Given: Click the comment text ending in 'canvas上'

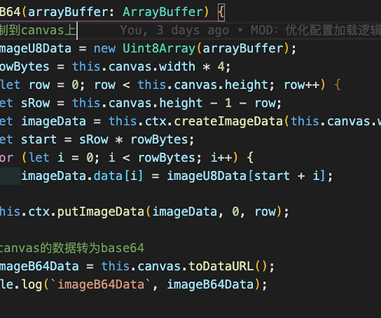Looking at the screenshot, I should [38, 31].
